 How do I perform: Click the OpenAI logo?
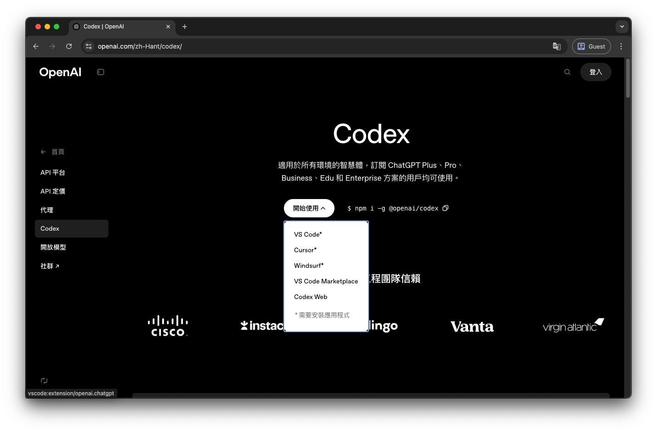60,72
